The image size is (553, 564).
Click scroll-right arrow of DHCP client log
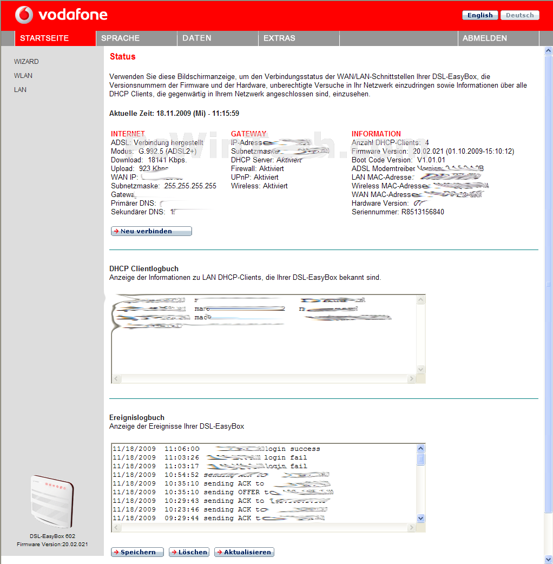click(411, 378)
